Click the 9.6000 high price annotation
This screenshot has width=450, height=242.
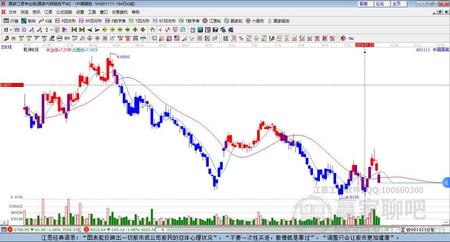pos(123,57)
